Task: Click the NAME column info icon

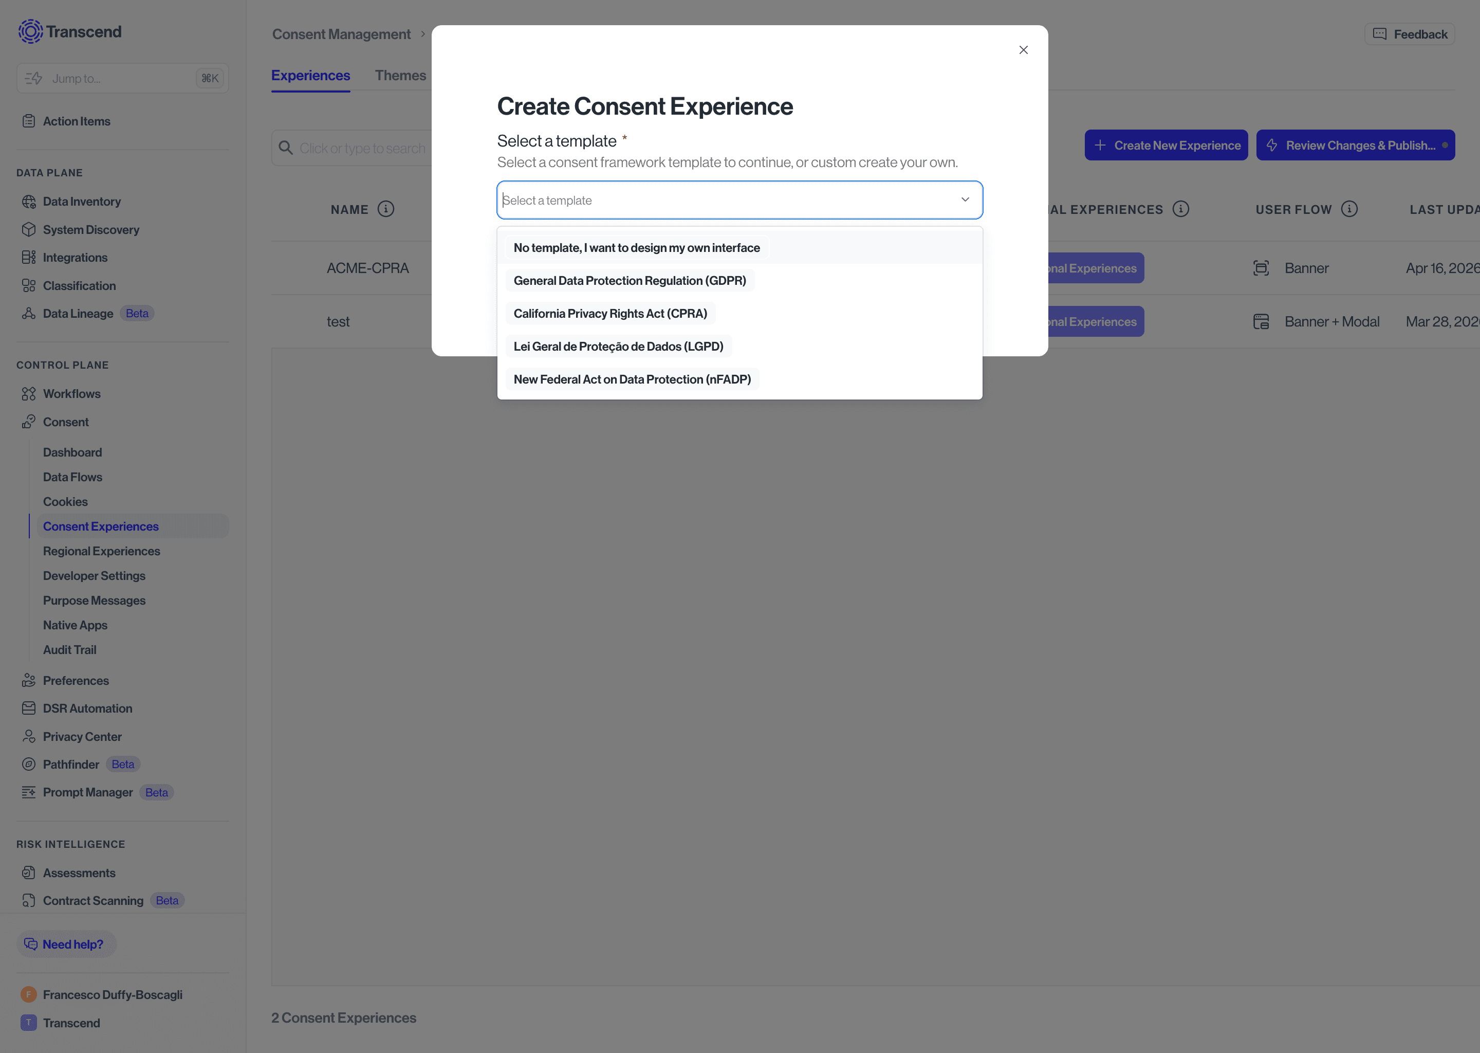Action: pyautogui.click(x=385, y=209)
